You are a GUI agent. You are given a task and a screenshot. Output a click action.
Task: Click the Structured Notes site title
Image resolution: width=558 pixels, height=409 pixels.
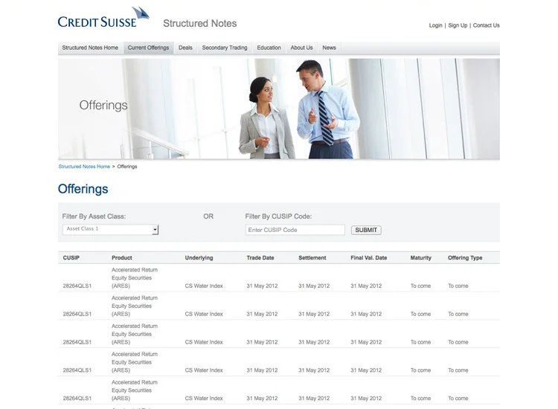(x=200, y=24)
